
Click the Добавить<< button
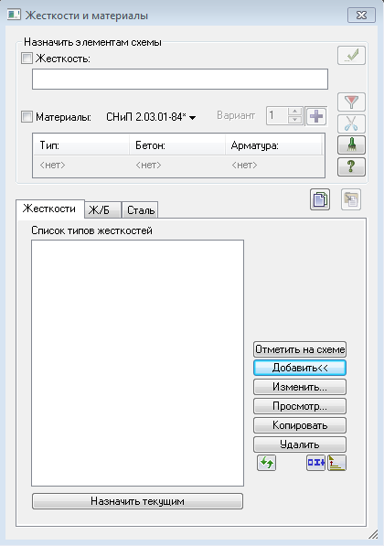[300, 368]
